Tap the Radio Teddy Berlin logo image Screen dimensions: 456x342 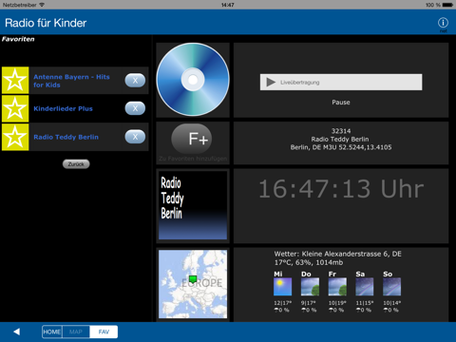click(x=193, y=205)
